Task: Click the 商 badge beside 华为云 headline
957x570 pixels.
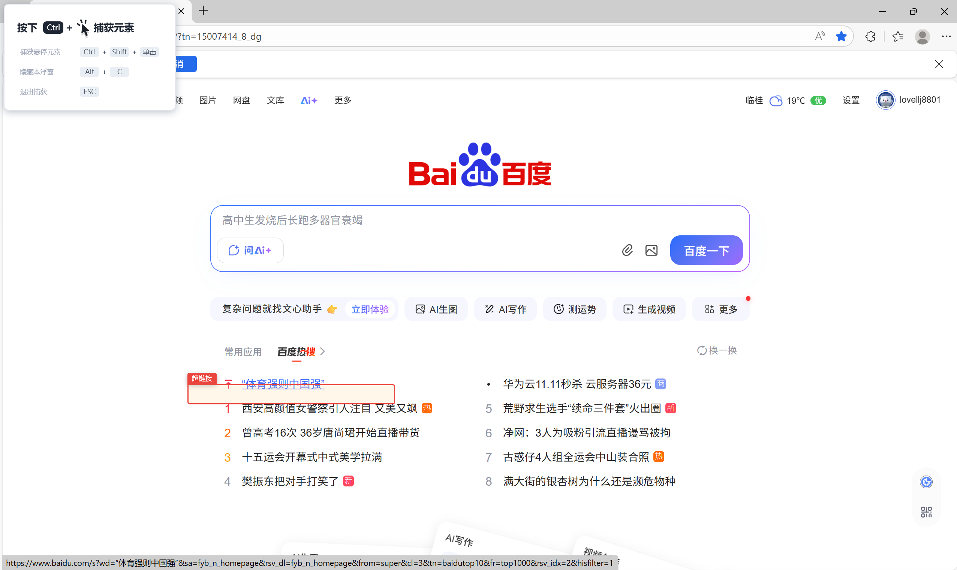Action: pyautogui.click(x=660, y=384)
